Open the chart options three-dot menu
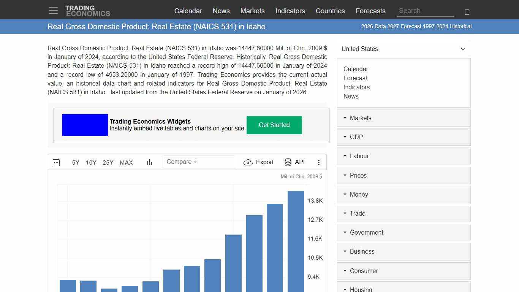The image size is (519, 292). pos(319,162)
